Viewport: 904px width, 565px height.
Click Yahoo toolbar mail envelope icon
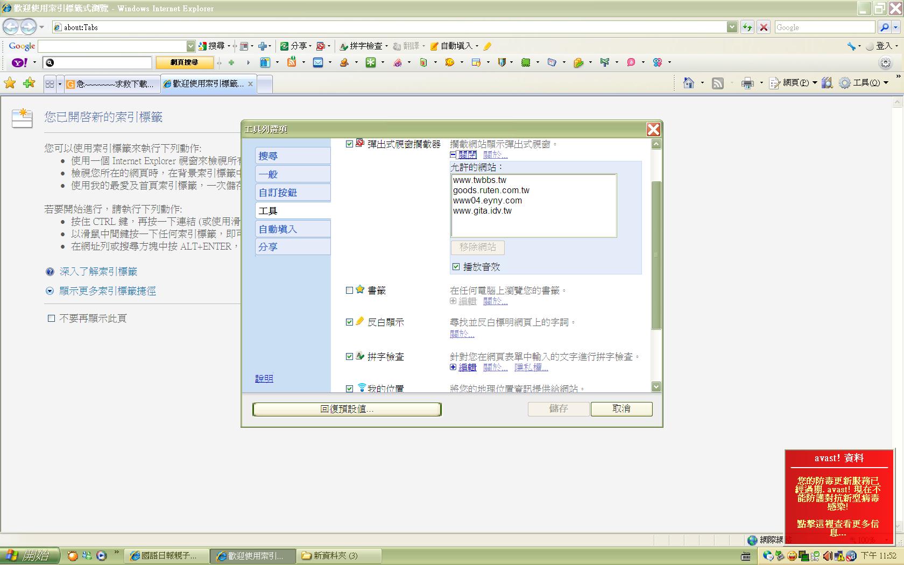pos(318,62)
